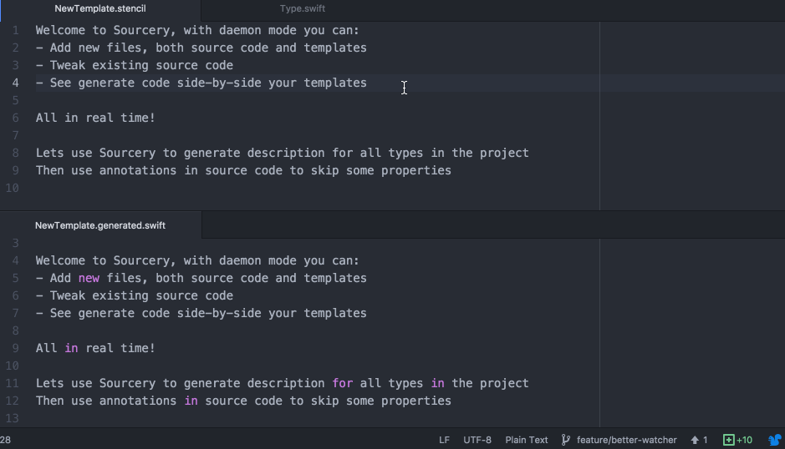Open the UTF-8 encoding selector
The image size is (785, 449).
[477, 440]
